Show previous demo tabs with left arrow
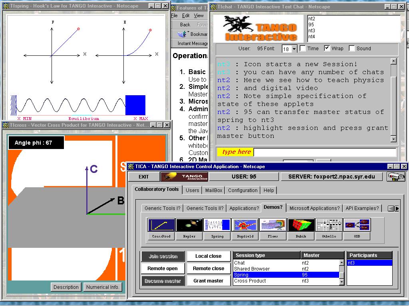The image size is (409, 306). [x=391, y=208]
